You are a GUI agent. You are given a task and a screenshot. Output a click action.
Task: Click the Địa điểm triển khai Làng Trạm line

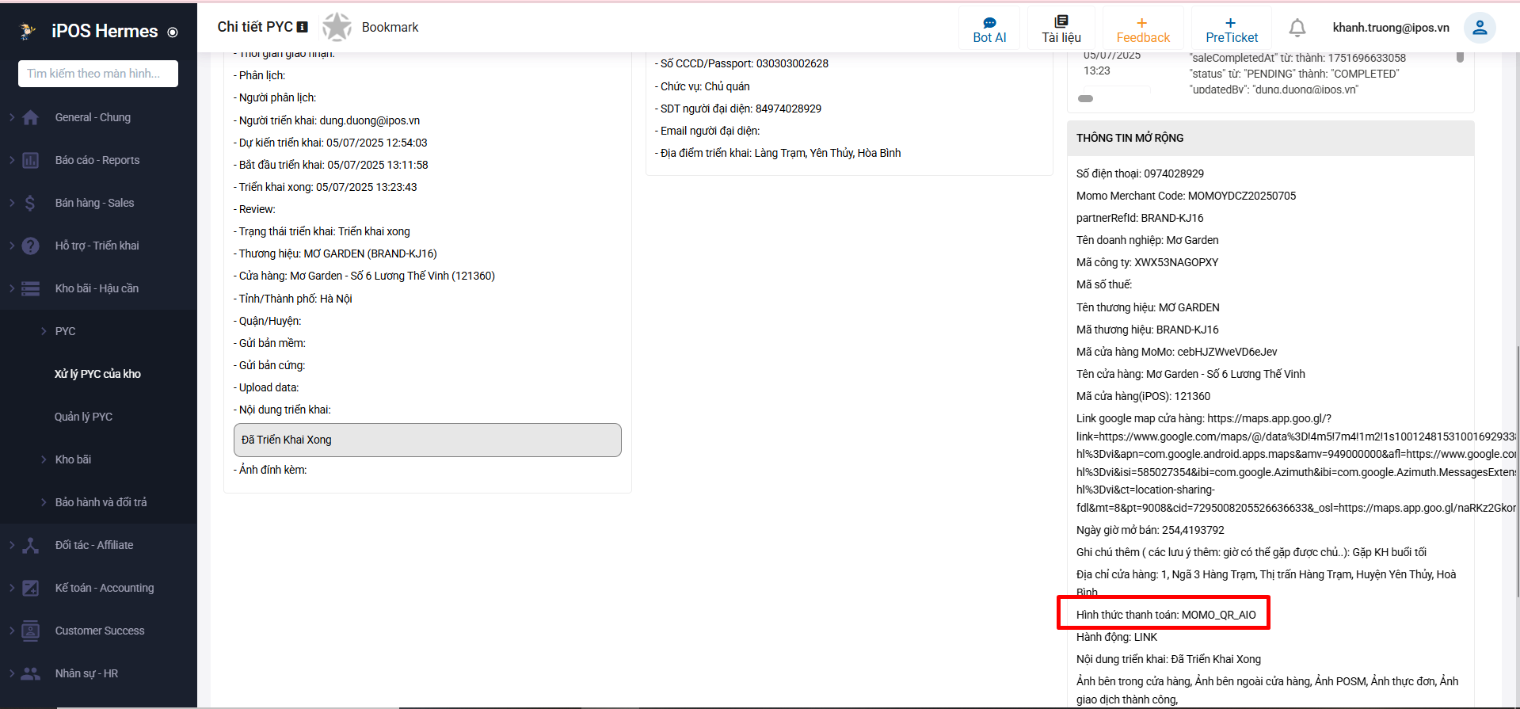[x=778, y=153]
